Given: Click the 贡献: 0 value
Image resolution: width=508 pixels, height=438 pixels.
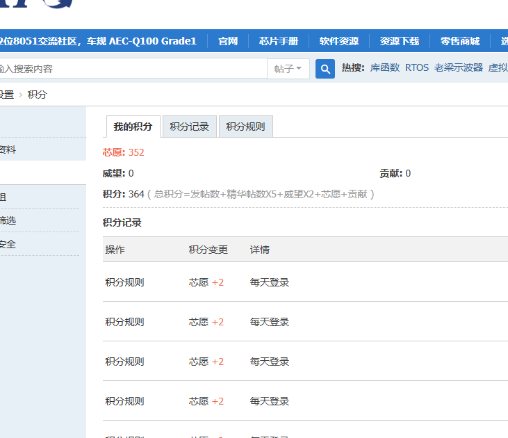Looking at the screenshot, I should point(395,173).
